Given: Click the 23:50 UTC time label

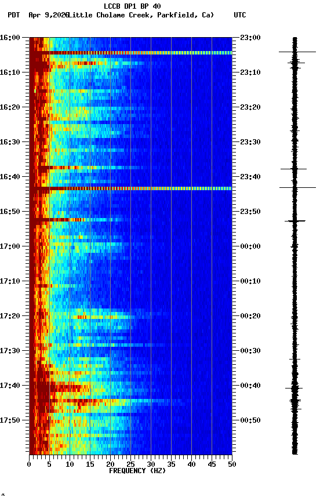Looking at the screenshot, I should point(250,212).
